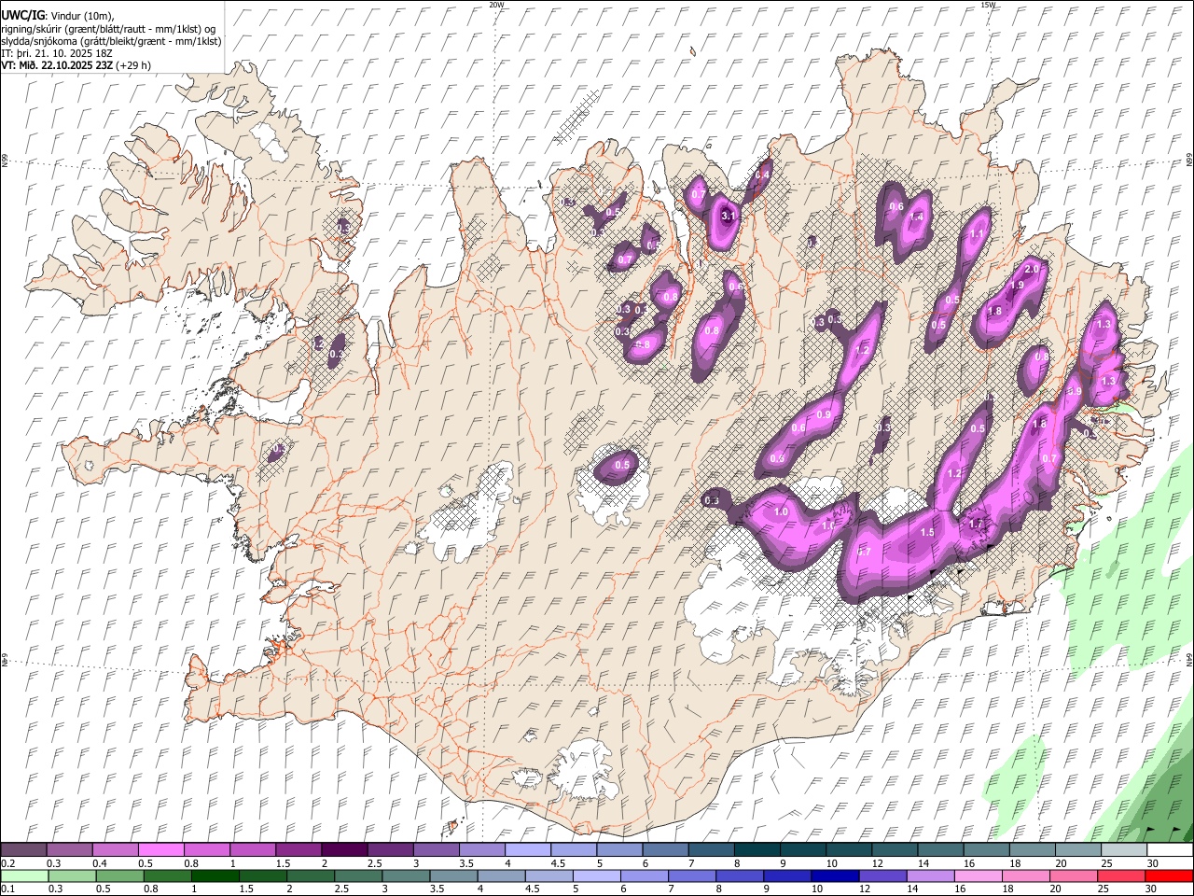Click the '1.5' snowfall value on the map
Image resolution: width=1194 pixels, height=896 pixels.
coord(927,532)
